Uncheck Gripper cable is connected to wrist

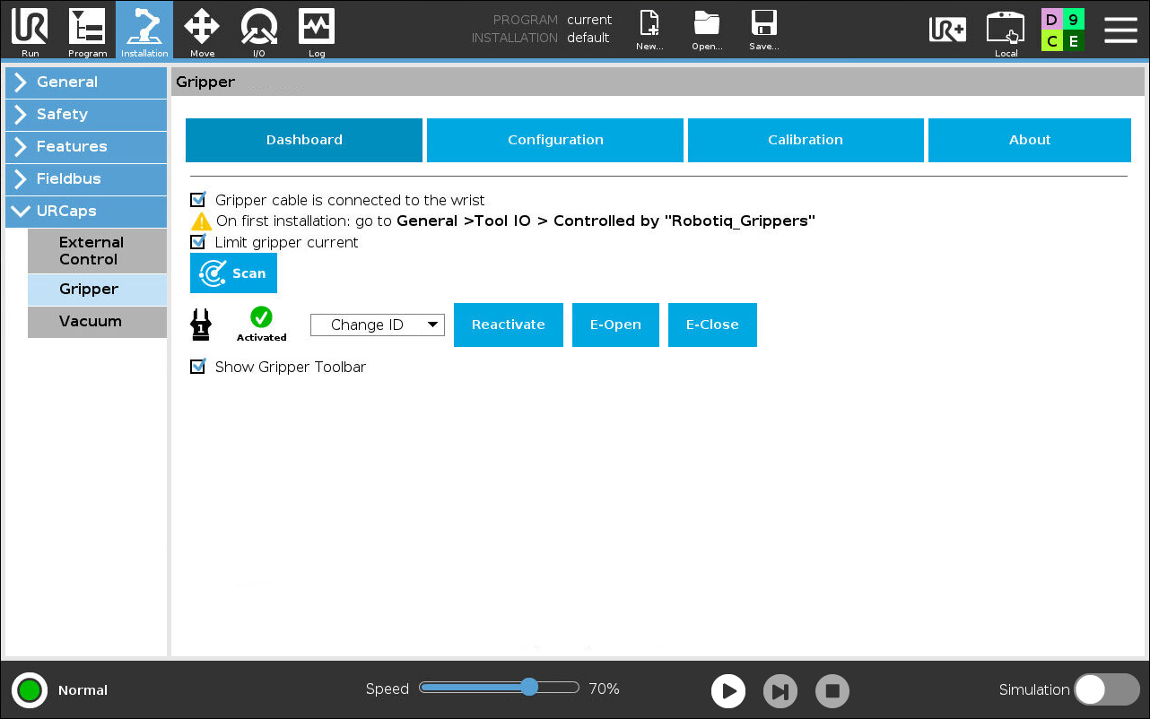198,200
